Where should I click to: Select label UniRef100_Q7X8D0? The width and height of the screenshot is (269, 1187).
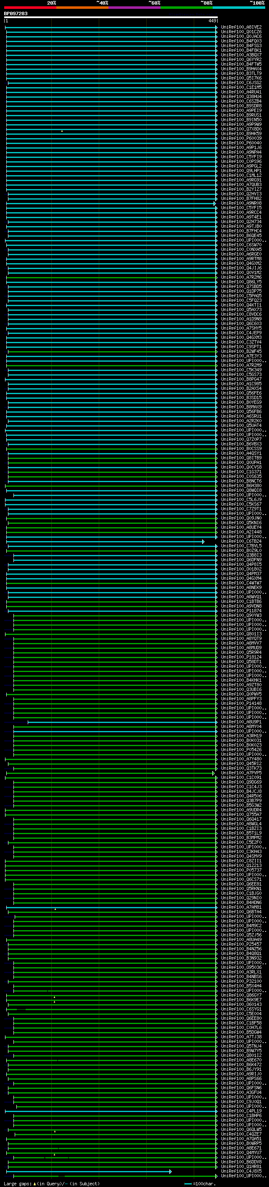[241, 129]
